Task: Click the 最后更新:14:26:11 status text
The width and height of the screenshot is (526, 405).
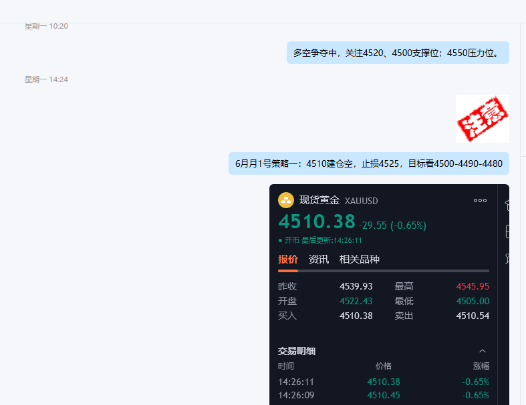Action: pos(332,240)
